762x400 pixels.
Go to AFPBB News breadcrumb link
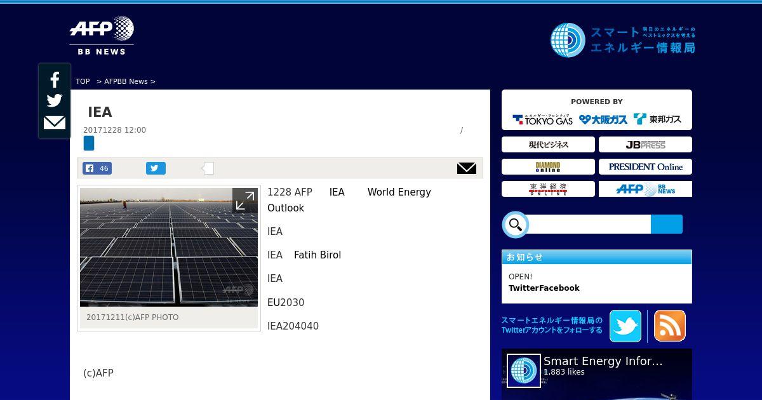pyautogui.click(x=126, y=81)
